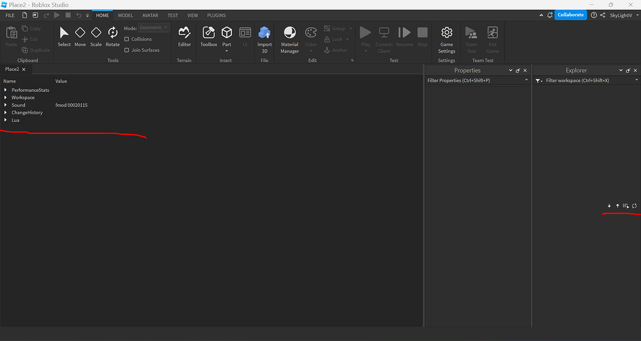Click the Stop test button

pyautogui.click(x=422, y=33)
